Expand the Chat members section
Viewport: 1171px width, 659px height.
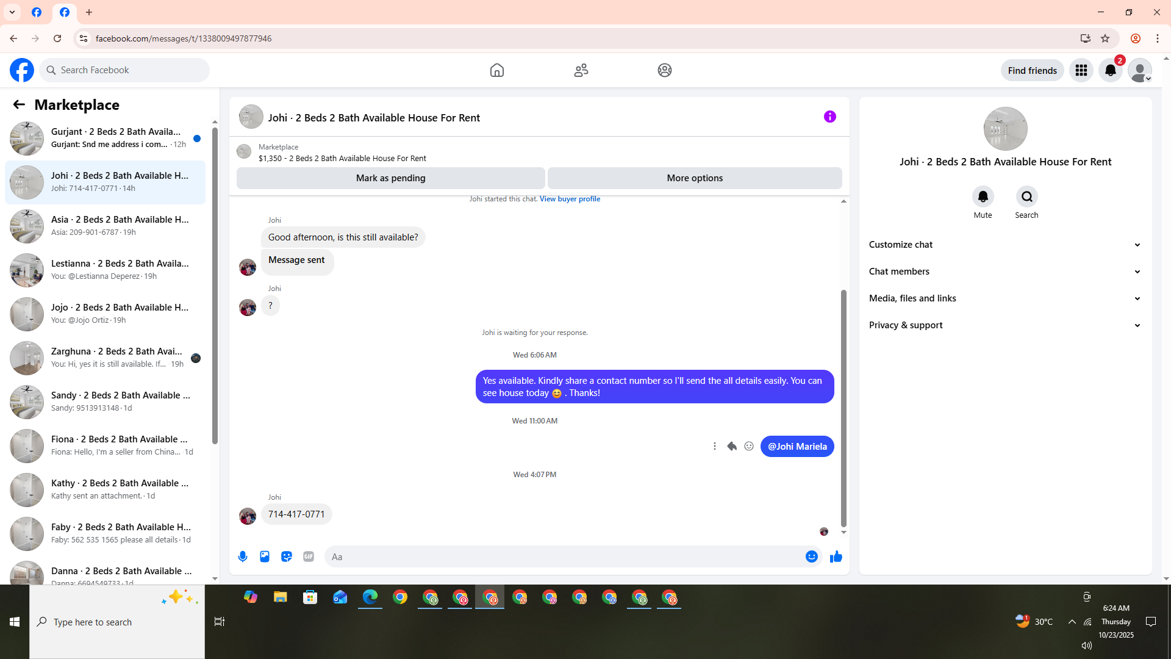click(1004, 272)
